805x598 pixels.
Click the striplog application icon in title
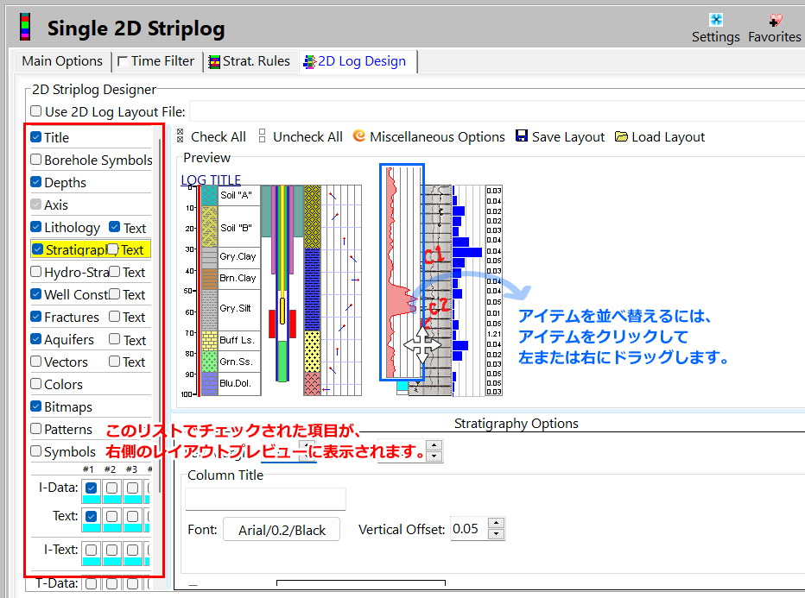(27, 28)
